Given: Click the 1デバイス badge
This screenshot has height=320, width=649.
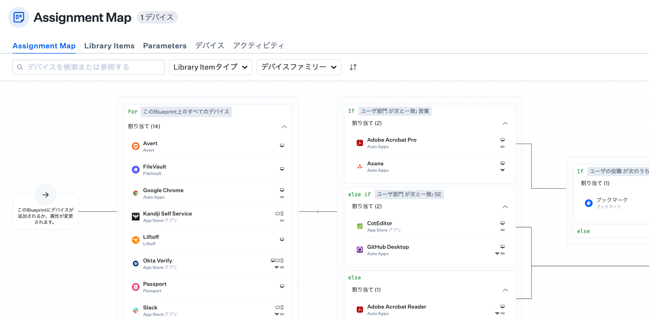Looking at the screenshot, I should (157, 17).
